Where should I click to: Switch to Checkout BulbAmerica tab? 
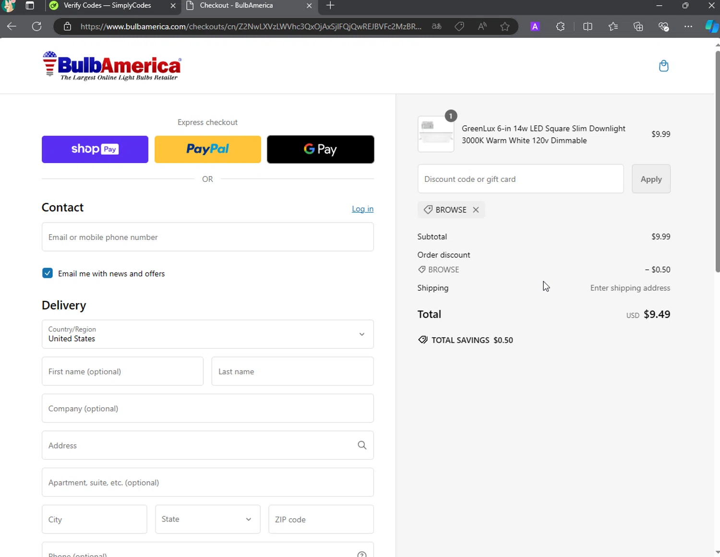(x=249, y=6)
